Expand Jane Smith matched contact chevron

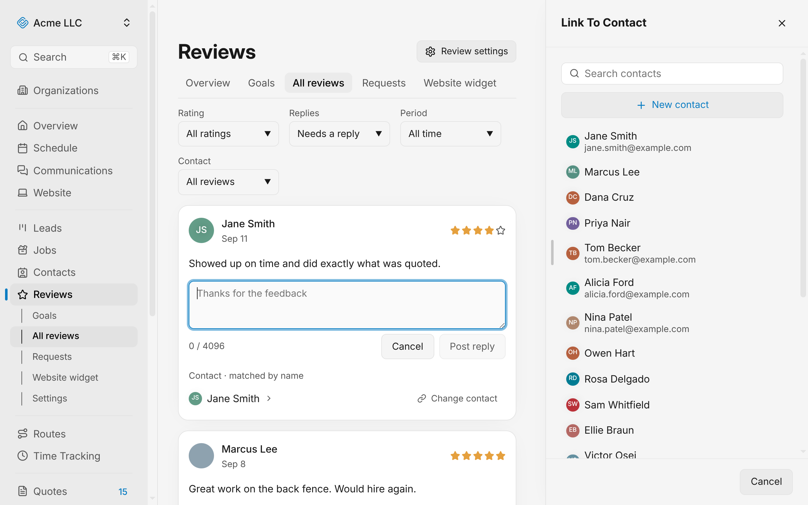point(269,398)
